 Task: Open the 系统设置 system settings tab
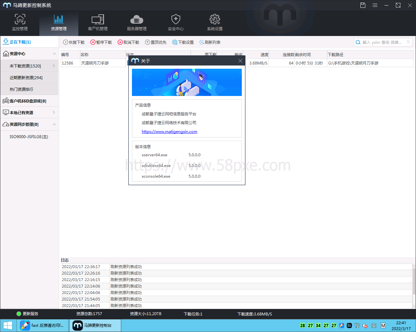click(x=215, y=23)
